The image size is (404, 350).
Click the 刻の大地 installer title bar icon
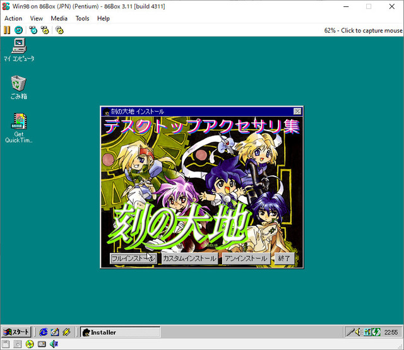click(106, 112)
